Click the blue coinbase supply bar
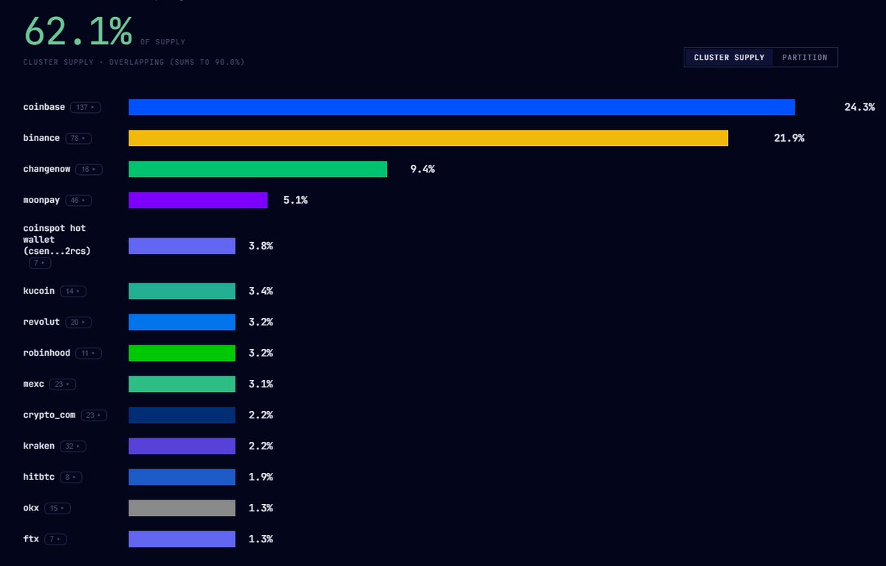 pos(461,107)
